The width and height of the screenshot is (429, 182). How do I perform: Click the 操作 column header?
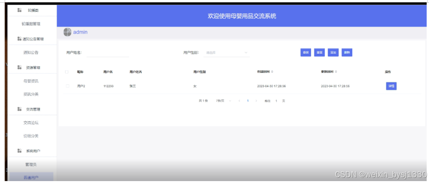pos(388,72)
